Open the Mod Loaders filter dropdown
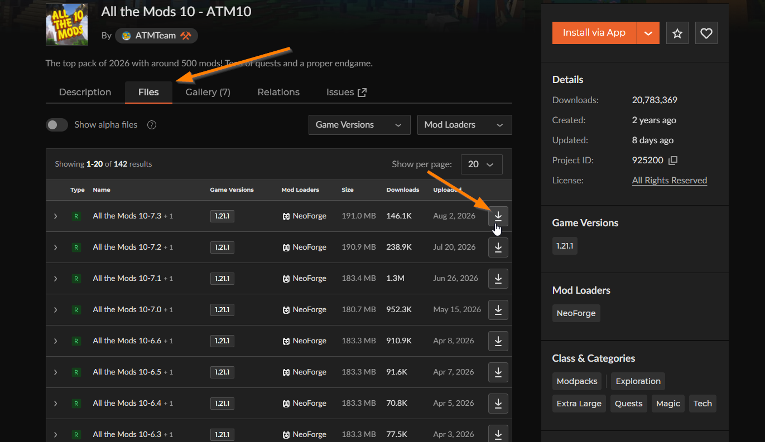This screenshot has width=765, height=442. pos(465,125)
